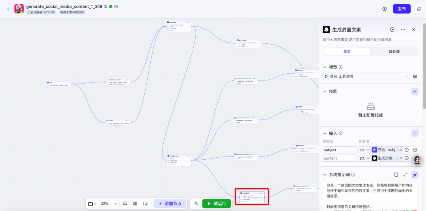The width and height of the screenshot is (426, 211).
Task: Open version history via the clock icon
Action: (x=384, y=9)
